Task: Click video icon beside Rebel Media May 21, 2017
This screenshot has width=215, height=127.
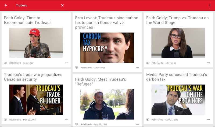Action: (148, 119)
